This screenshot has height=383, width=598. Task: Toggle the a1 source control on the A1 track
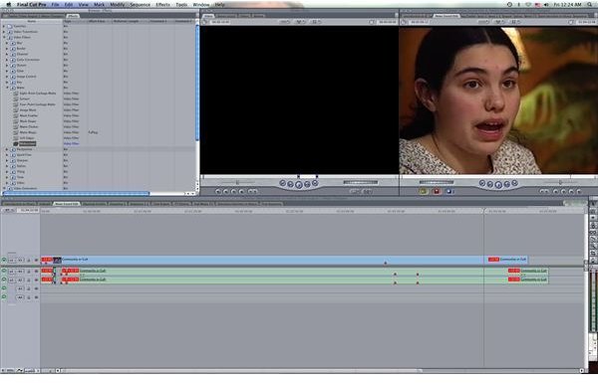(12, 272)
